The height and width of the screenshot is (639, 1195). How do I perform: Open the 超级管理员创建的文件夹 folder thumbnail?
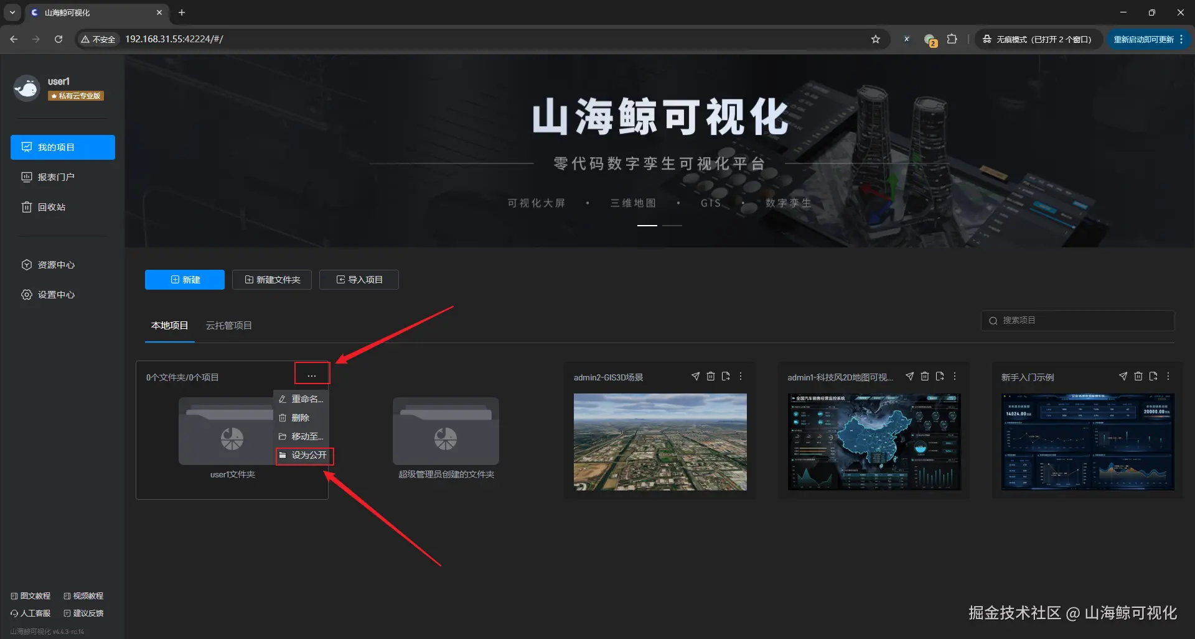446,431
